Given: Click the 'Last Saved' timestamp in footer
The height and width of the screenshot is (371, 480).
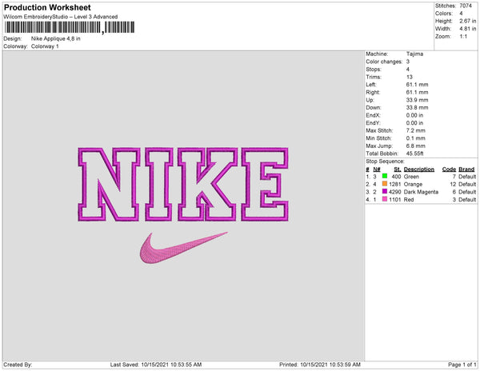Looking at the screenshot, I should pos(156,365).
